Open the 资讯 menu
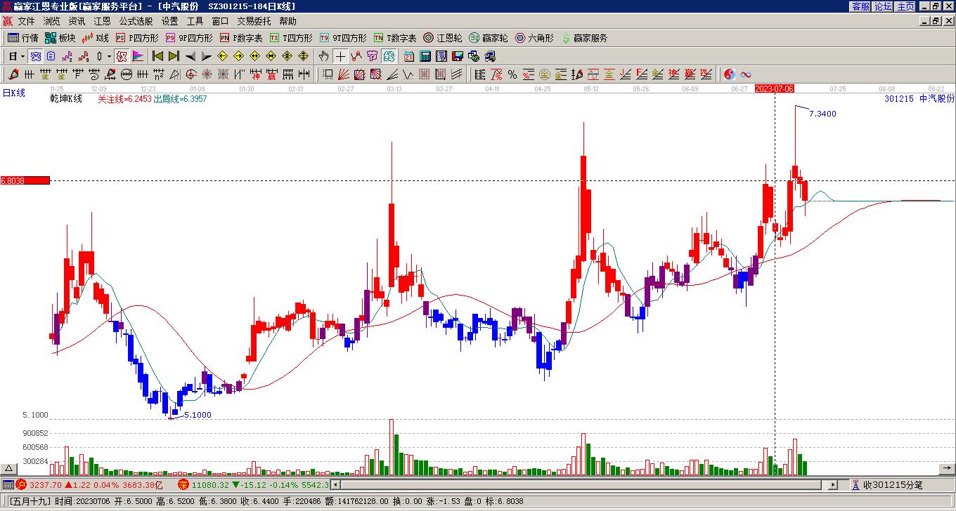The width and height of the screenshot is (956, 511). 77,22
